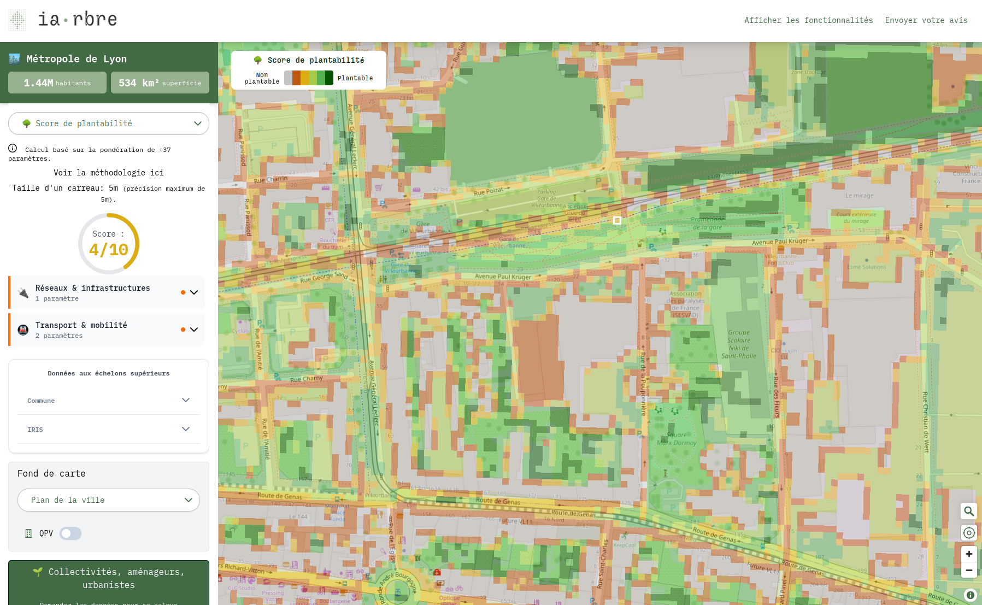The image size is (982, 605).
Task: Click the white selected square on map
Action: pos(617,220)
